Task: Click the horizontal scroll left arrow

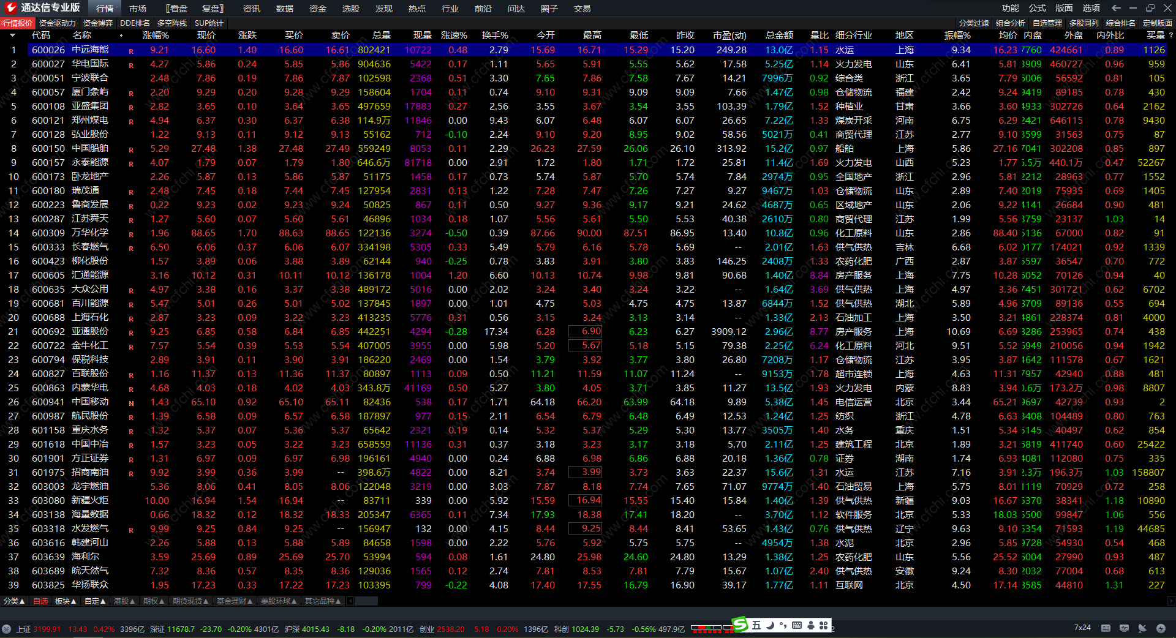Action: tap(350, 601)
